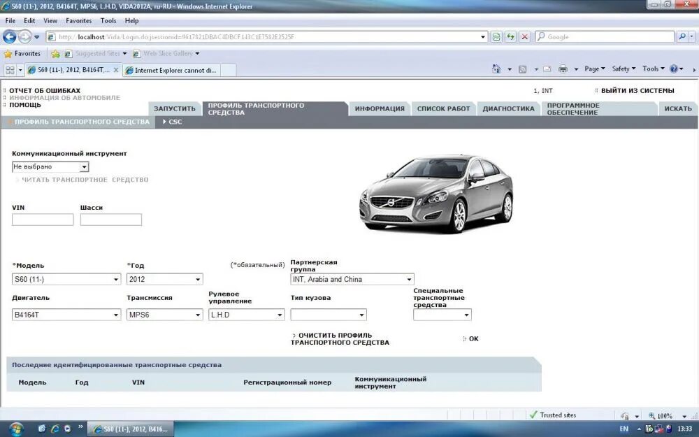Switch to ДИАГНОСТИКА tab
This screenshot has height=437, width=699.
click(x=508, y=109)
